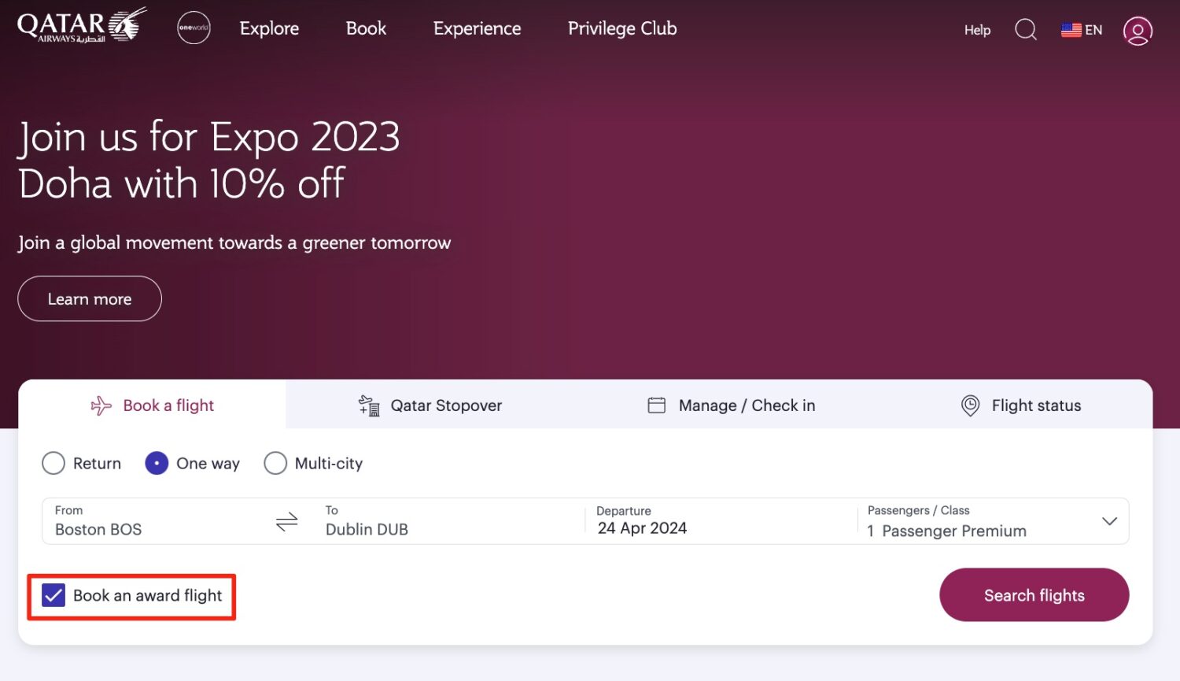Screen dimensions: 1180x681
Task: Click the Learn more button
Action: click(x=89, y=298)
